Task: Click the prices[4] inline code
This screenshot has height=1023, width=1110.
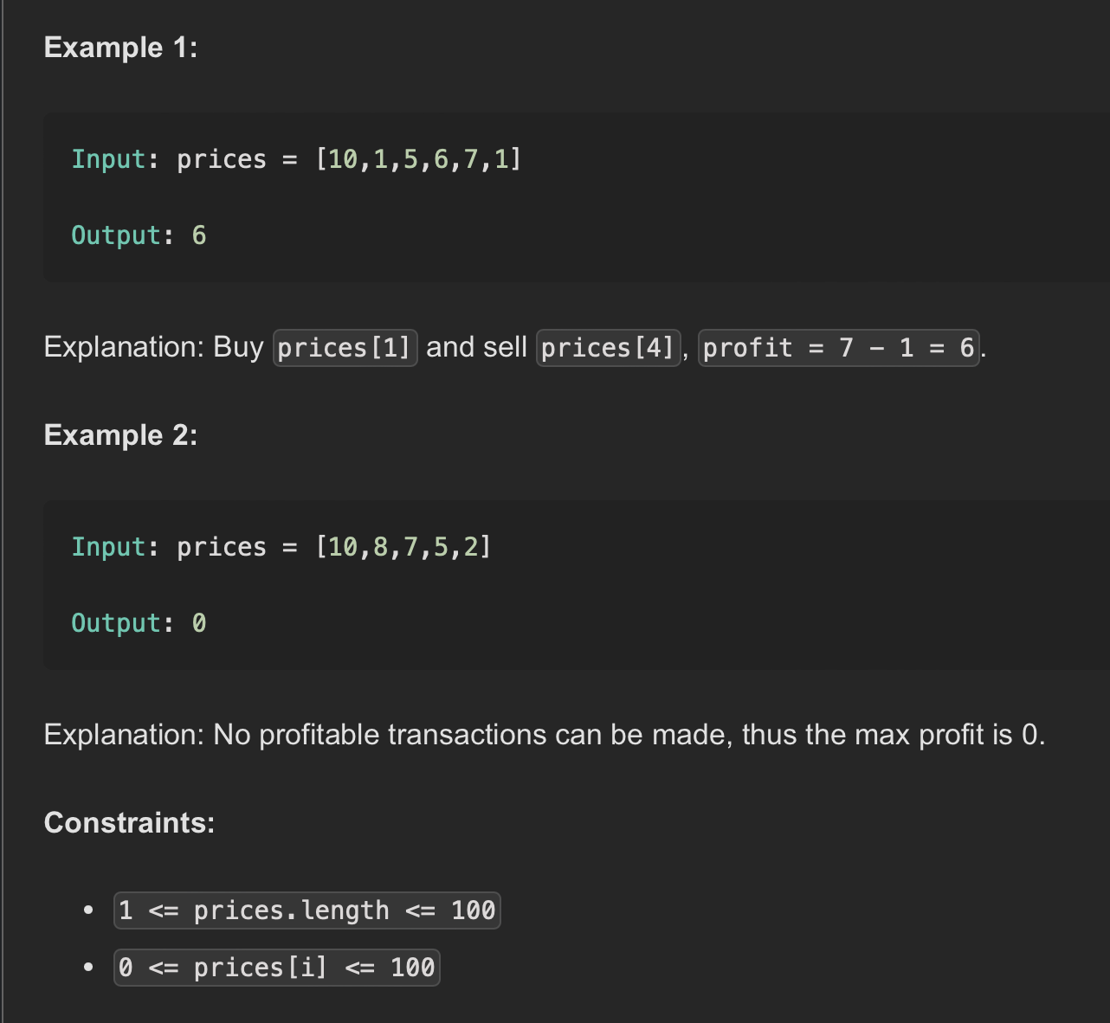Action: (x=608, y=348)
